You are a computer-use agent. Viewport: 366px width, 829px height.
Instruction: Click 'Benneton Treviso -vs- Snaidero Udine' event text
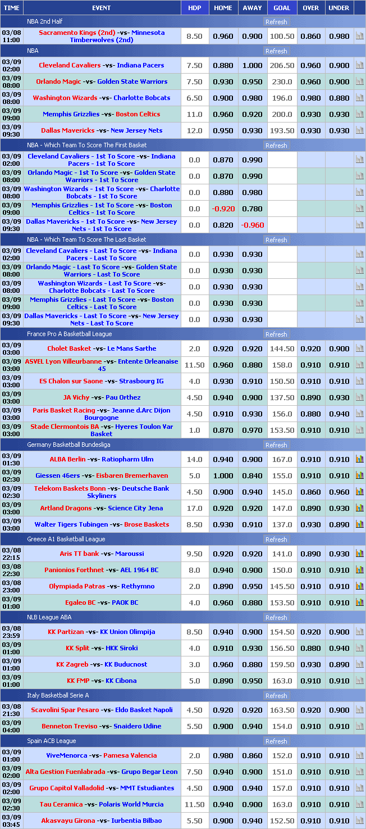click(101, 726)
